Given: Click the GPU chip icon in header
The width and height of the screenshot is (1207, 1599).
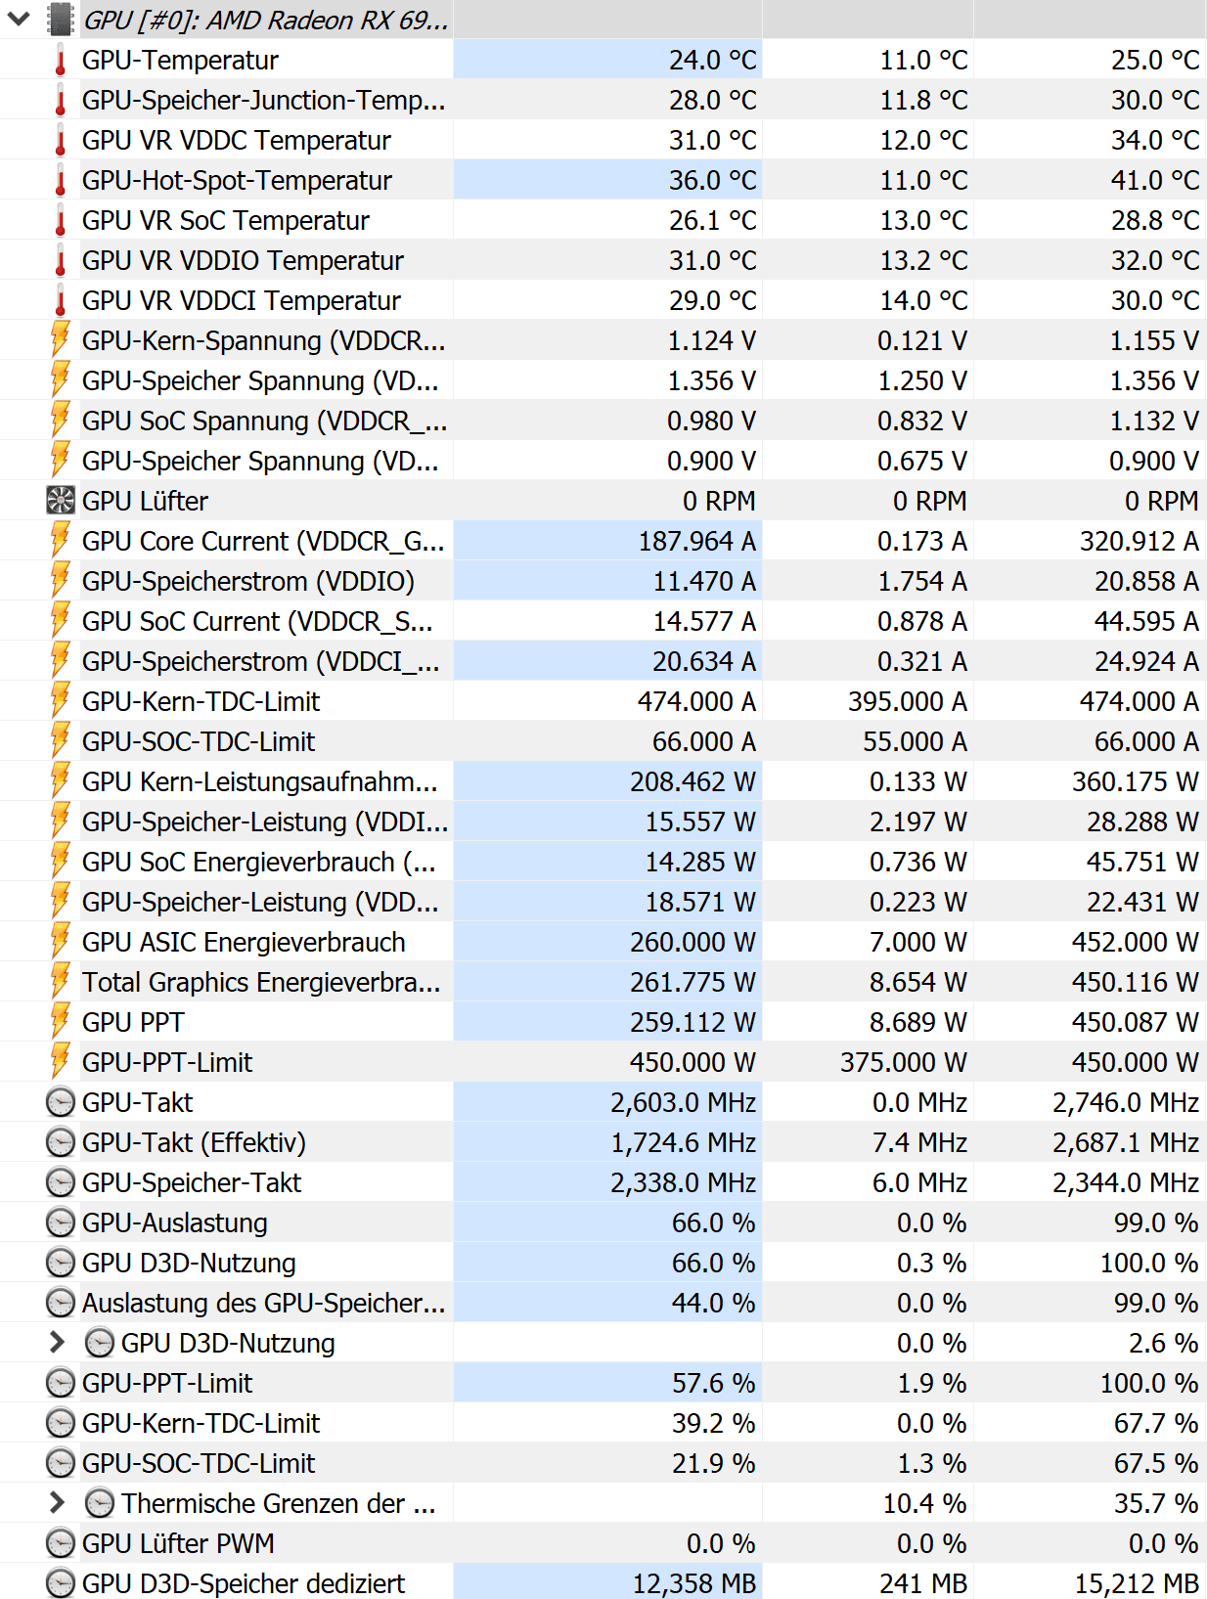Looking at the screenshot, I should (x=61, y=20).
